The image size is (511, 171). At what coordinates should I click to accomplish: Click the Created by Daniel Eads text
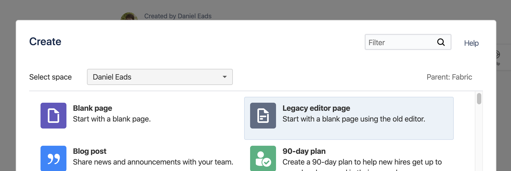[178, 16]
